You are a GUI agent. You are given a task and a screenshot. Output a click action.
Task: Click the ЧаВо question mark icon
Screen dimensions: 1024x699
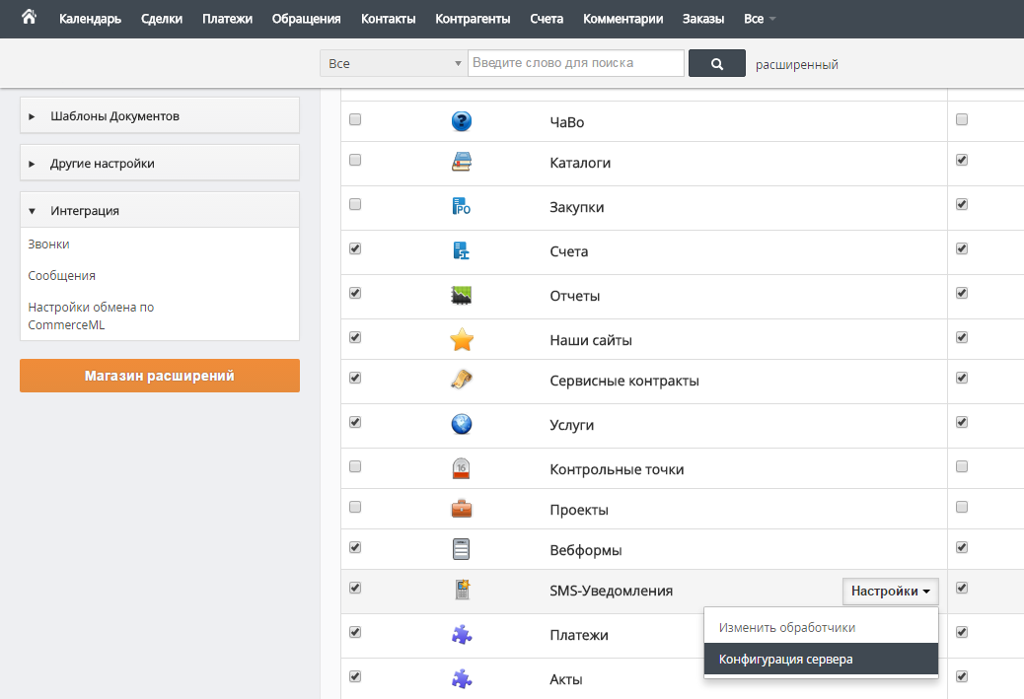click(461, 121)
